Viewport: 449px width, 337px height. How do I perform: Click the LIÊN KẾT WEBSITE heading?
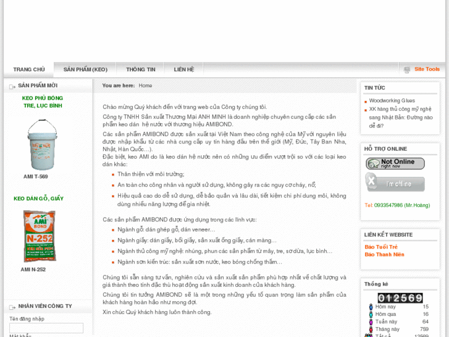click(388, 234)
